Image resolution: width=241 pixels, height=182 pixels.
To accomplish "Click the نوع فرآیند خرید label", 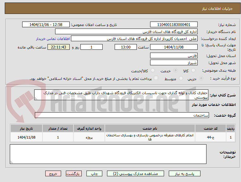I will click(223, 78).
